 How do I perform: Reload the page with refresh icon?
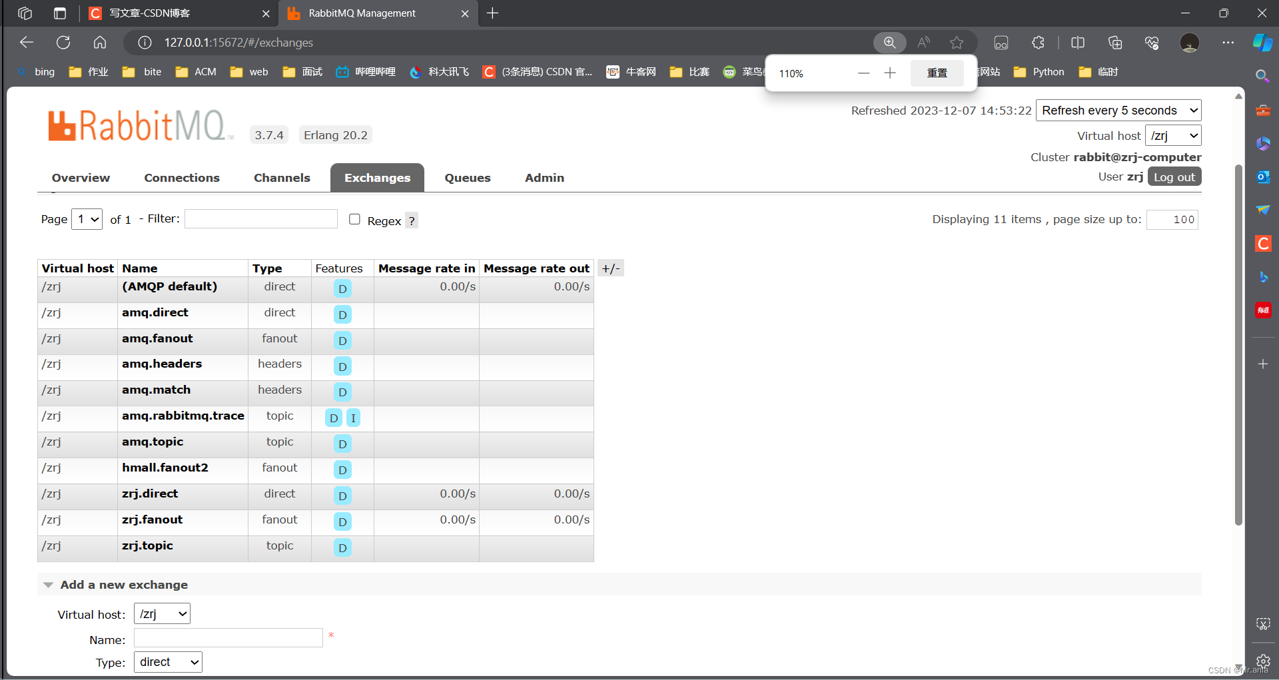pos(63,43)
